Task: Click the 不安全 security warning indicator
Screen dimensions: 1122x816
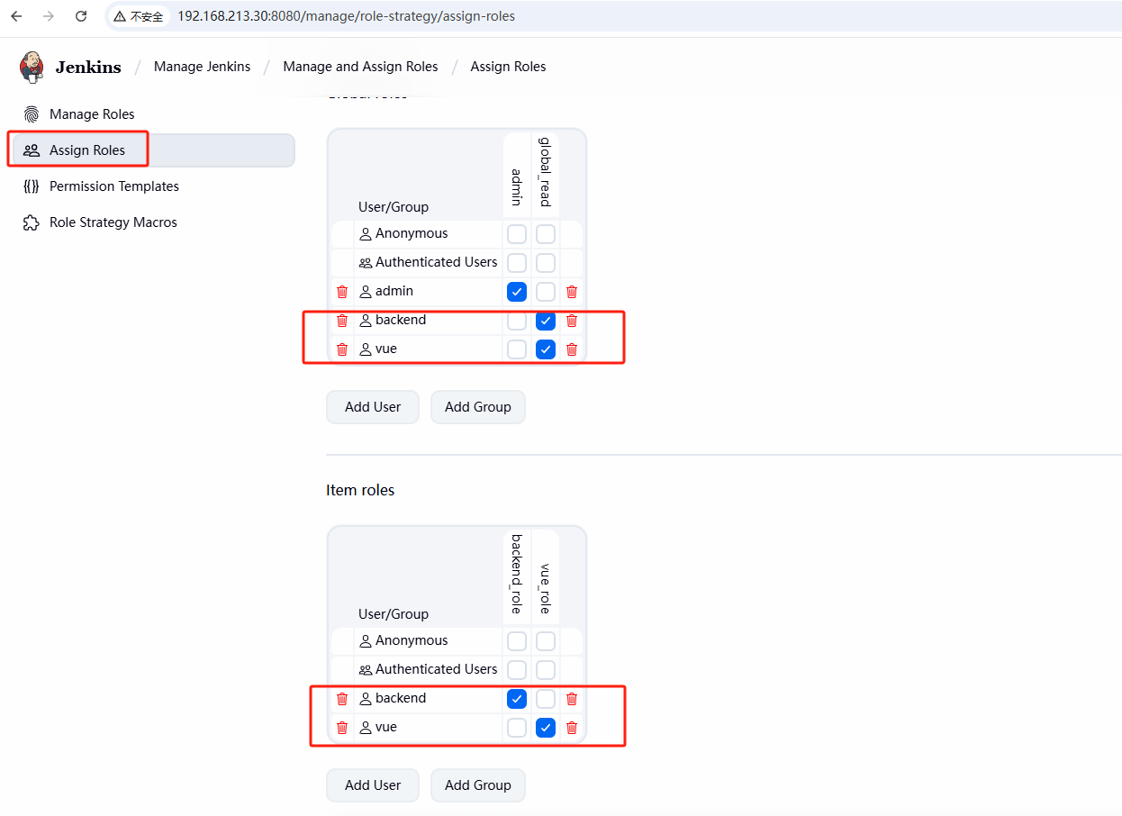Action: point(139,16)
